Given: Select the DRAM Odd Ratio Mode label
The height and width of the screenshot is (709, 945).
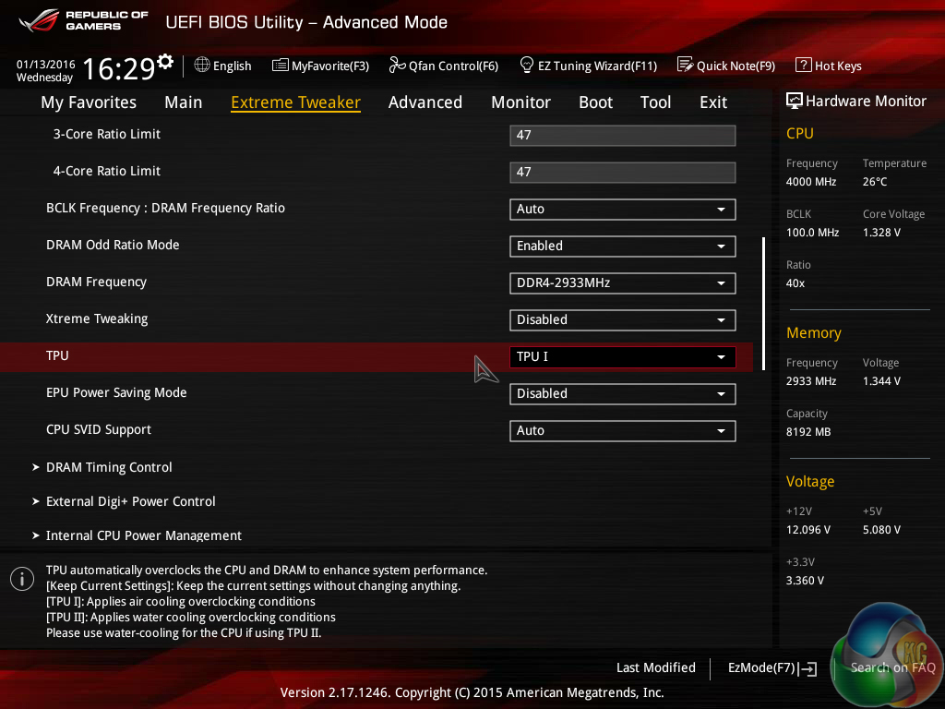Looking at the screenshot, I should tap(113, 245).
